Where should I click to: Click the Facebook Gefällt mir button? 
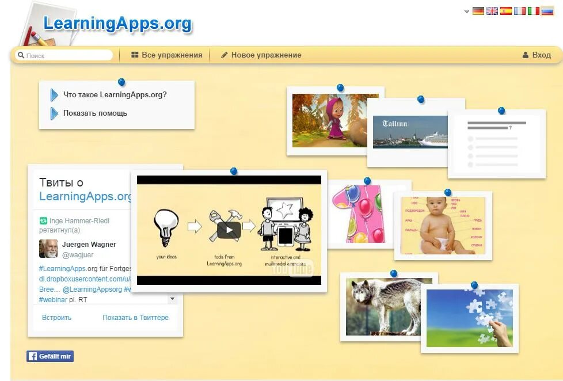(50, 356)
